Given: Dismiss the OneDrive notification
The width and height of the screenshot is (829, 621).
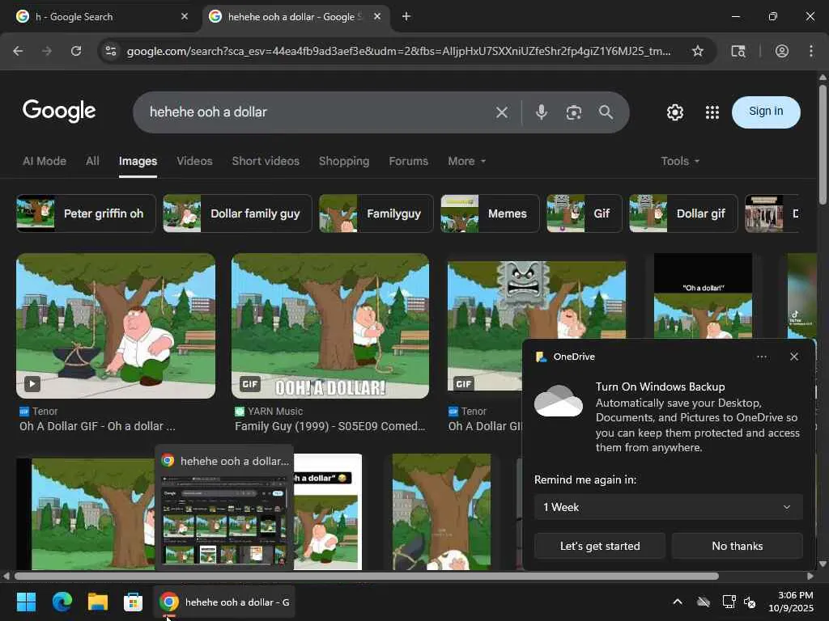Looking at the screenshot, I should 793,357.
